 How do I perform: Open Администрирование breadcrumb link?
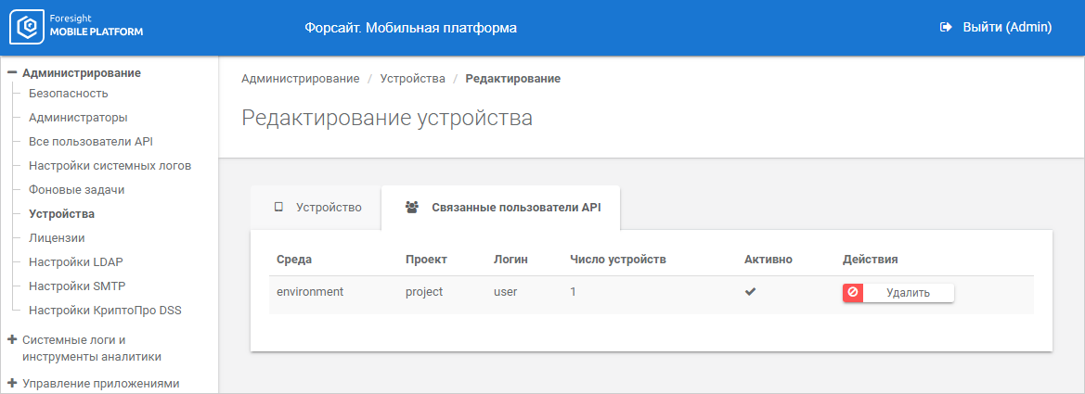[300, 79]
